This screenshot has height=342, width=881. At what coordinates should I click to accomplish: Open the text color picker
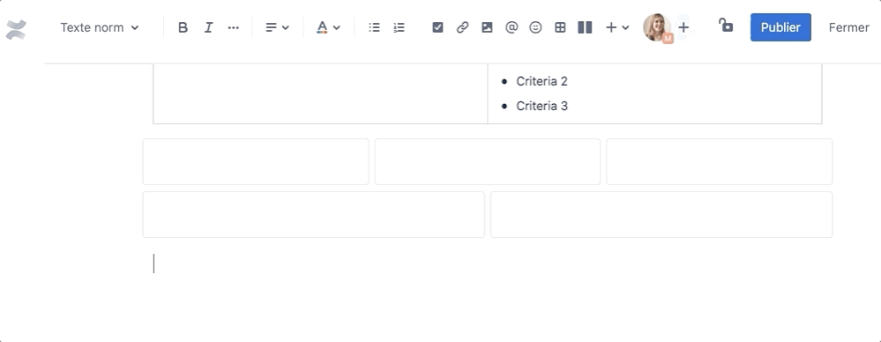click(328, 27)
